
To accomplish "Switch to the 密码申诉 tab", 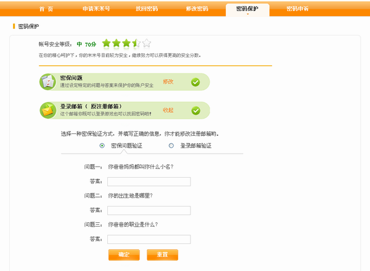I will click(298, 9).
